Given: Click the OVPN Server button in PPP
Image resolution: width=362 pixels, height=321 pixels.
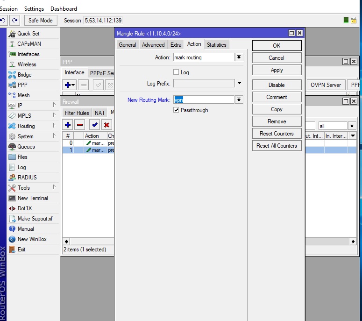Looking at the screenshot, I should pyautogui.click(x=326, y=85).
